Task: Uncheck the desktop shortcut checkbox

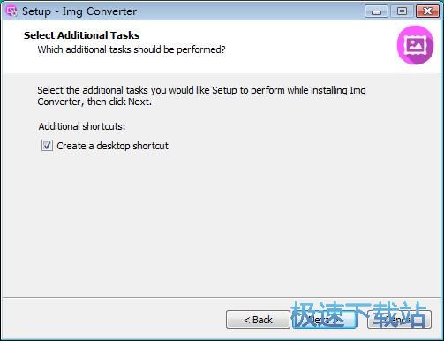Action: coord(47,146)
